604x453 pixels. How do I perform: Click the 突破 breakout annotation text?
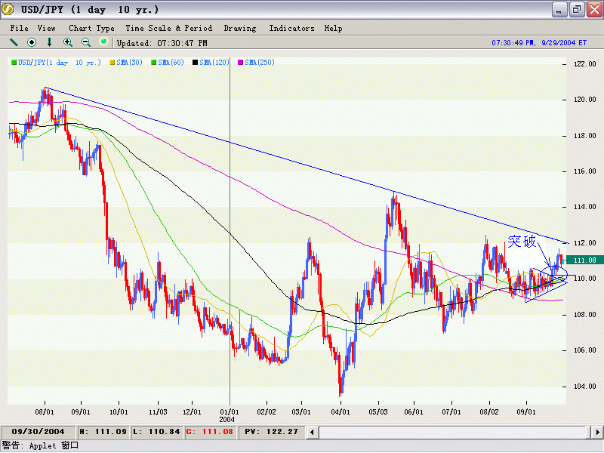pyautogui.click(x=522, y=241)
